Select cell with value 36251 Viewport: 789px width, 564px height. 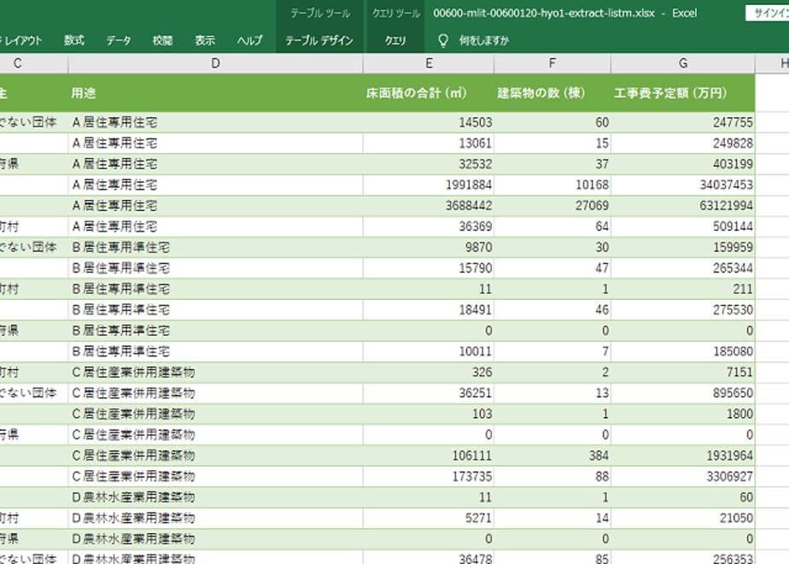pos(428,393)
